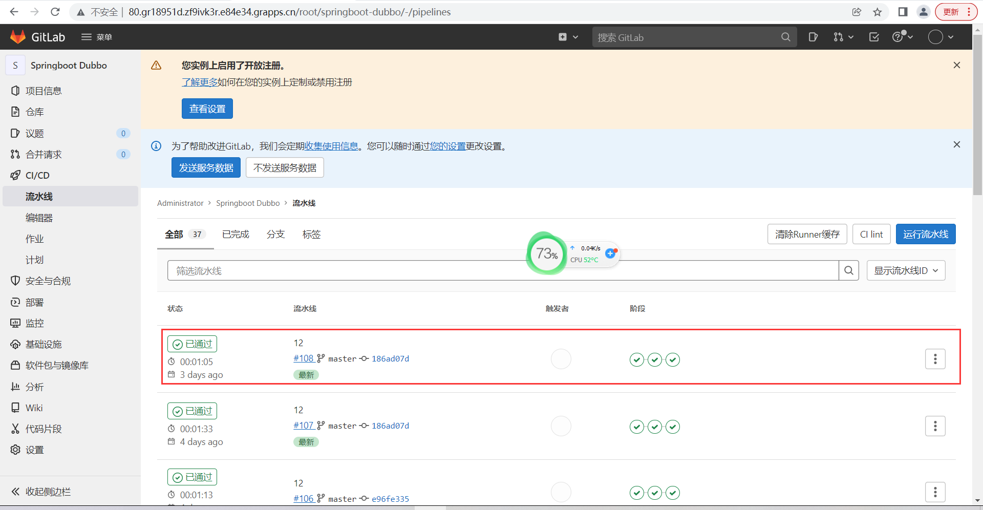983x510 pixels.
Task: Open the actions menu for pipeline #108
Action: click(x=935, y=359)
